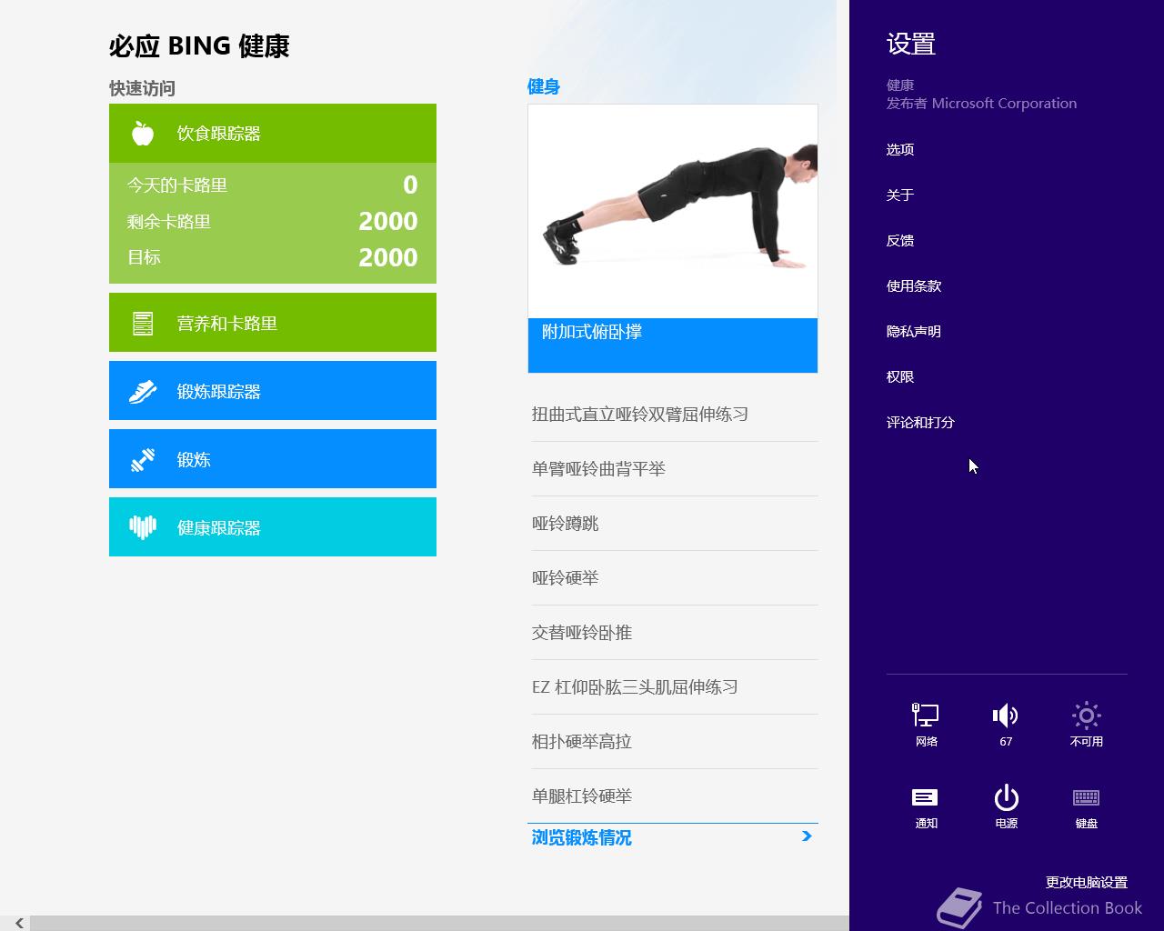Image resolution: width=1164 pixels, height=931 pixels.
Task: Click the heartbeat icon on 健康跟踪器
Action: click(143, 527)
